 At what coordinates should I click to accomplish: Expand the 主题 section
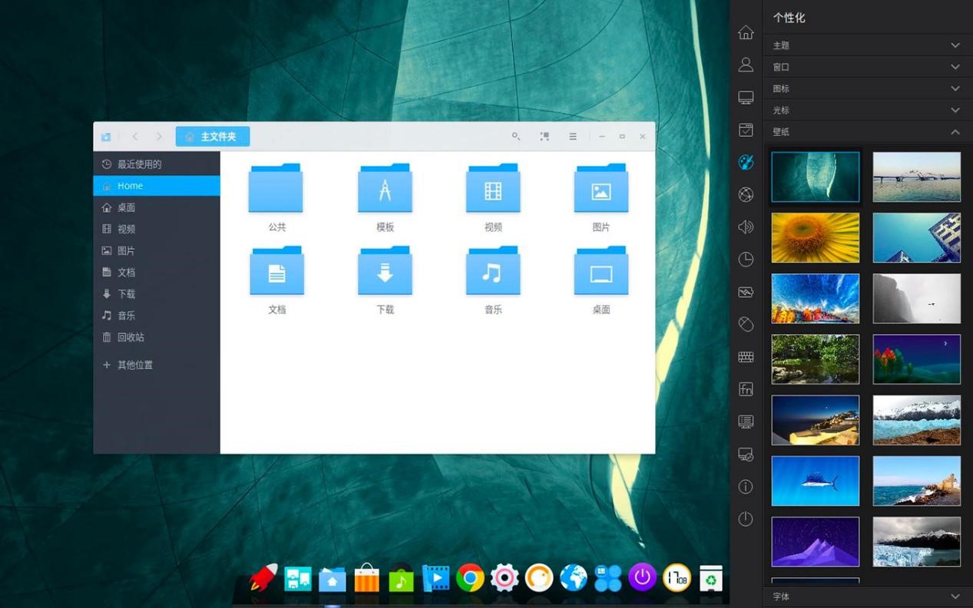[867, 45]
